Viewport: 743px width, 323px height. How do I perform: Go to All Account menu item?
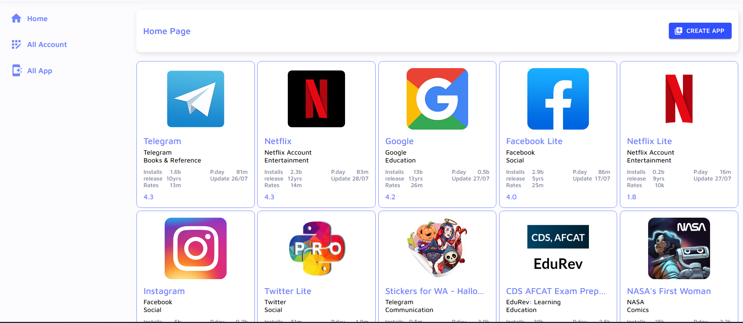coord(47,45)
